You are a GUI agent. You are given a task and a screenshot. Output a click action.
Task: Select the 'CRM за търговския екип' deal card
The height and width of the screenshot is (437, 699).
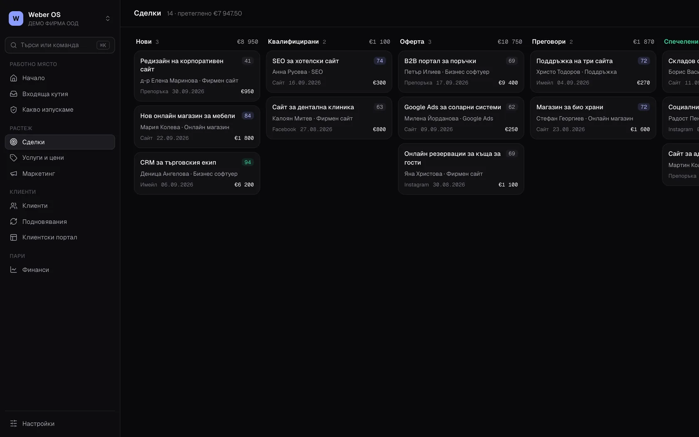click(x=197, y=174)
